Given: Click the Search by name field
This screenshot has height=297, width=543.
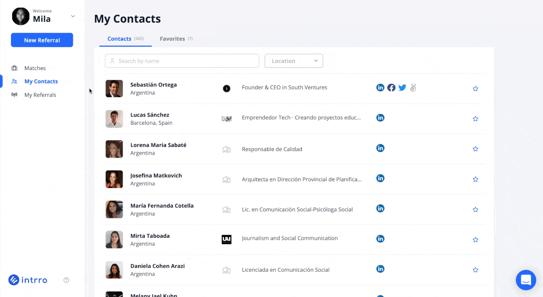Looking at the screenshot, I should coord(182,61).
